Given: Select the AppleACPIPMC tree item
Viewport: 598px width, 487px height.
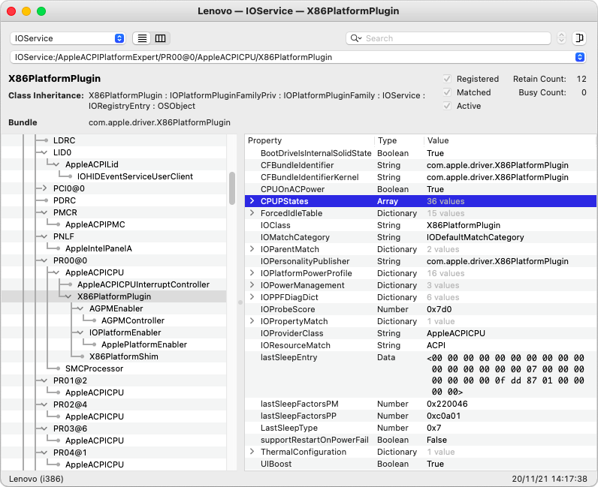Looking at the screenshot, I should [95, 224].
